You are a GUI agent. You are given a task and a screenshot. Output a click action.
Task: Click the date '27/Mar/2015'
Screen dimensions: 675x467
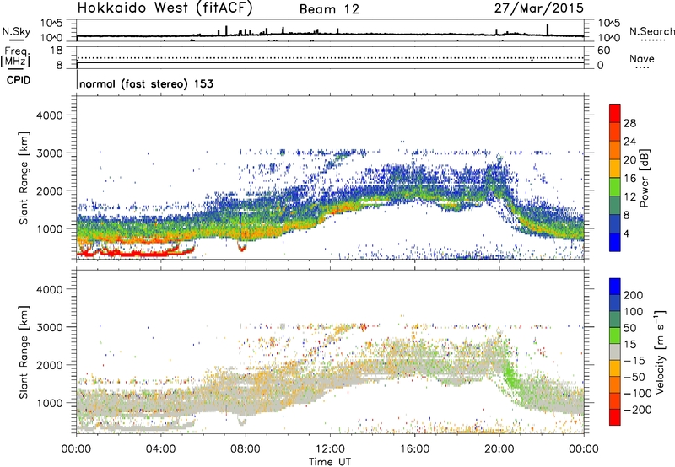(x=539, y=8)
